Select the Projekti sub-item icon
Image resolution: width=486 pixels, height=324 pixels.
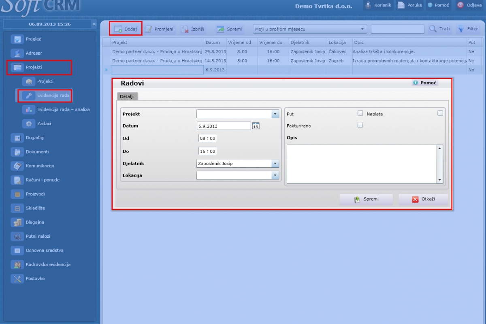pyautogui.click(x=29, y=81)
